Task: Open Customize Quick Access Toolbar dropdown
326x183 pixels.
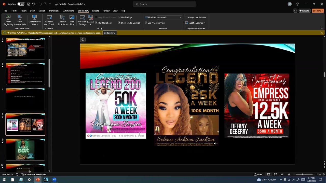Action: point(50,4)
